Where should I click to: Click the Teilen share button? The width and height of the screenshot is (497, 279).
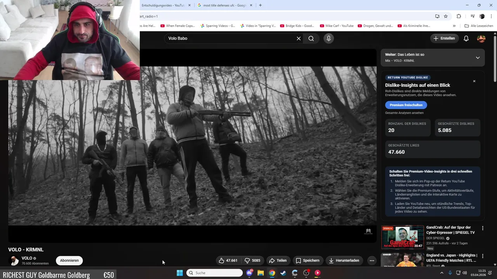278,260
